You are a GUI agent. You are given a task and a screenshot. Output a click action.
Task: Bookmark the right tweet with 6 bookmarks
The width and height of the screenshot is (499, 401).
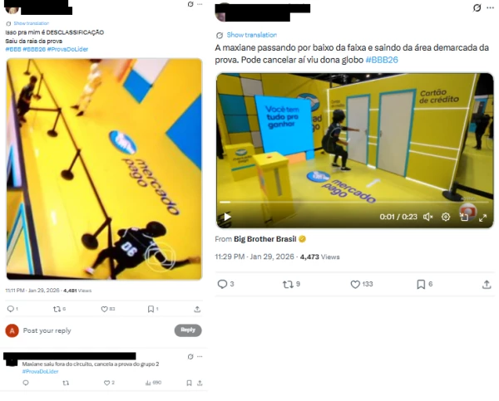[x=421, y=284]
